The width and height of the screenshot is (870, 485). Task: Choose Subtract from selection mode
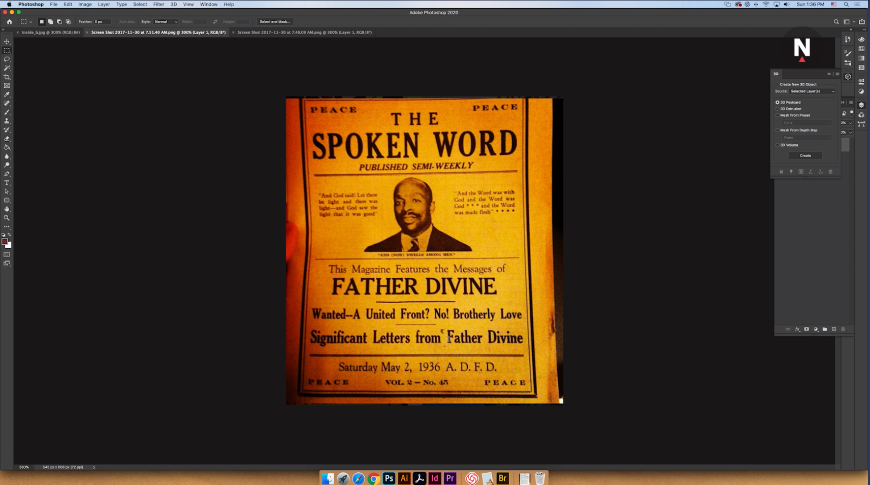[59, 22]
